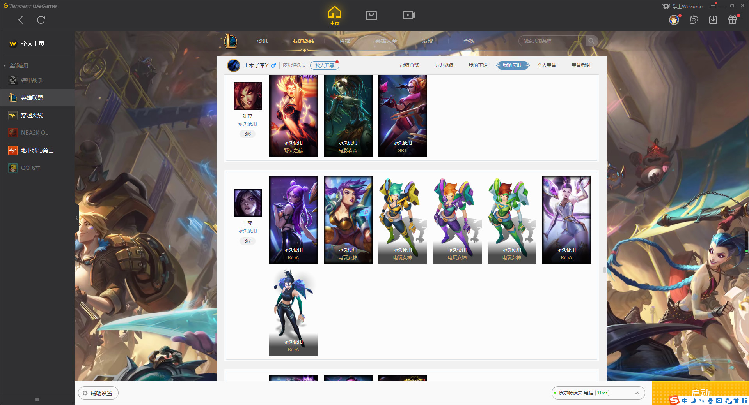
Task: Click the content area scrollbar
Action: 605,270
